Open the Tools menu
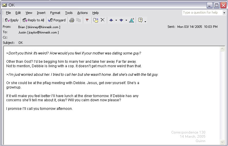 coord(69,13)
